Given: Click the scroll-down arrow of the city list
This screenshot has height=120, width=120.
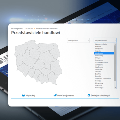Looking at the screenshot, I should 115,87.
